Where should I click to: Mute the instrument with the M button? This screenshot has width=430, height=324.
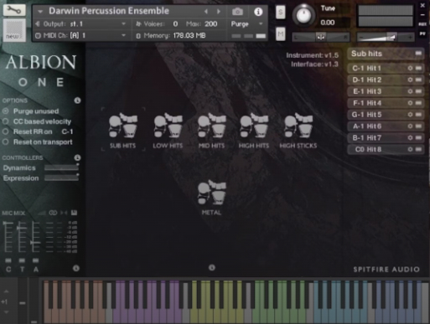tap(280, 34)
